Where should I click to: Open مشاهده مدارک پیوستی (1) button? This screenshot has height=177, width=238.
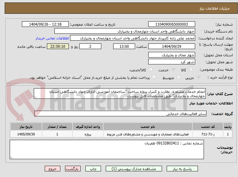(x=134, y=169)
